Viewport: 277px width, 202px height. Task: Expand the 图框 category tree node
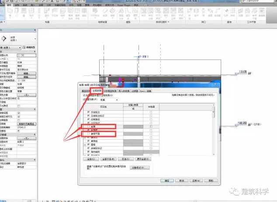85,145
